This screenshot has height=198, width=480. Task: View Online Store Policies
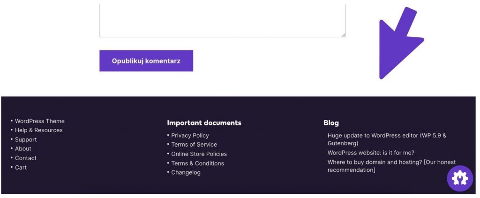click(199, 154)
